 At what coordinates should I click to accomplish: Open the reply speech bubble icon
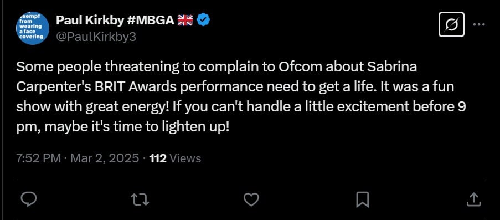point(29,199)
